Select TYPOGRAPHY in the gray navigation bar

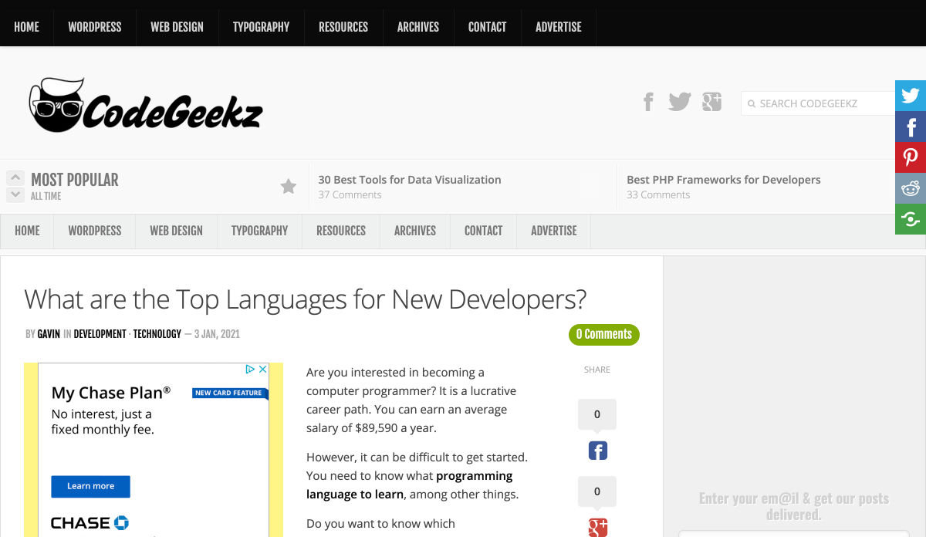[259, 231]
